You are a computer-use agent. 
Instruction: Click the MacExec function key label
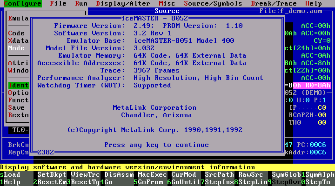pyautogui.click(x=152, y=175)
